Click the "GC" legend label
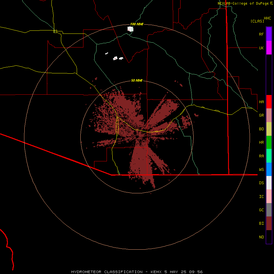Viewport: 274px width, 274px height. pyautogui.click(x=261, y=210)
